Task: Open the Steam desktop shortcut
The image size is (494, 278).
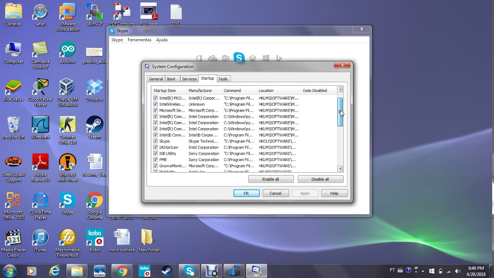Action: coord(95,128)
